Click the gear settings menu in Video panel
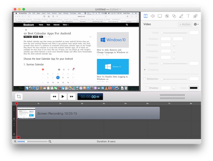Screen dimensions: 213x161 tap(196, 24)
